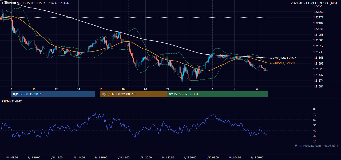Image resolution: width=341 pixels, height=160 pixels.
Task: Click the 1/12 06:00 time label
Action: 257,157
